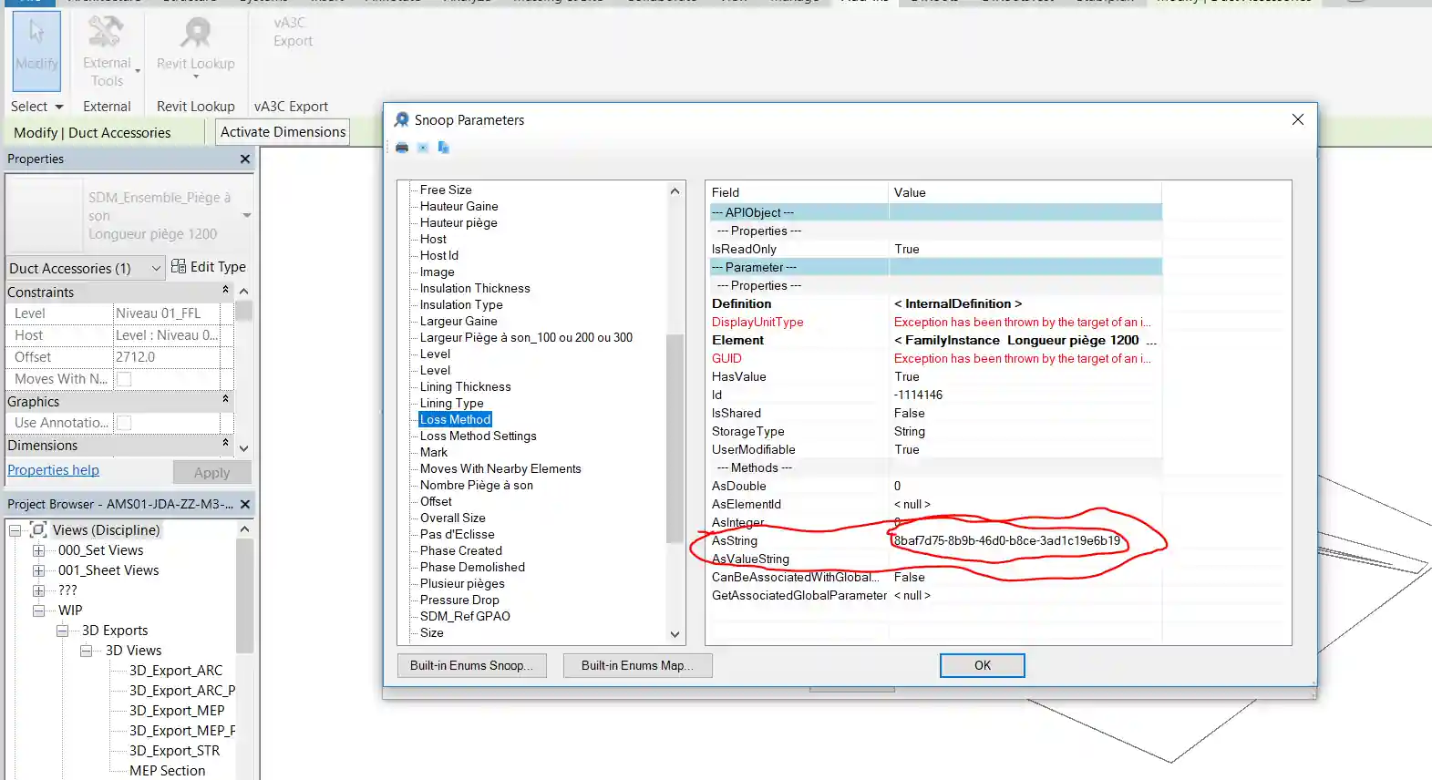Click the Built-in Enums Snoop button
1432x780 pixels.
pos(471,666)
